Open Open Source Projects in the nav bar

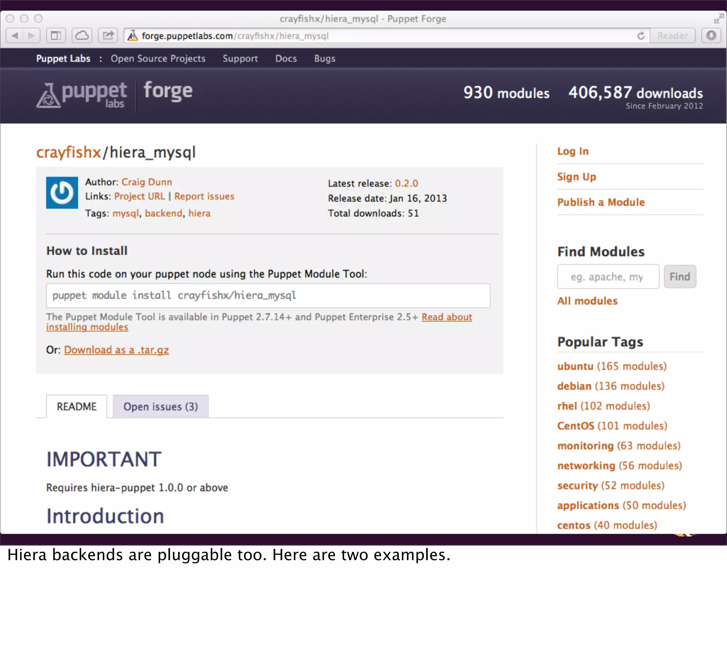point(158,58)
